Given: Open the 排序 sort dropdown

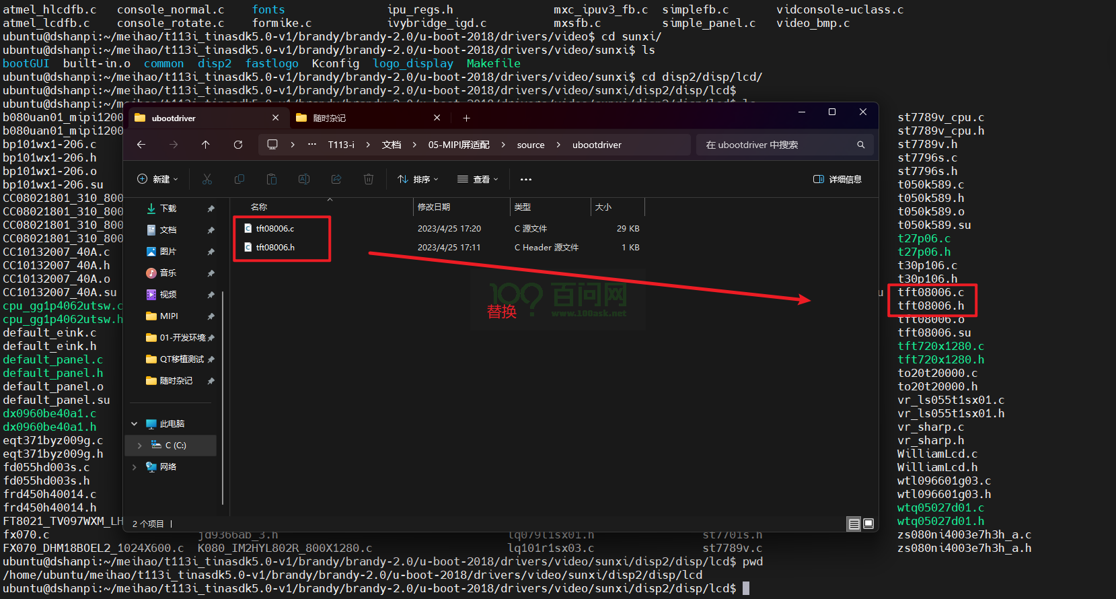Looking at the screenshot, I should tap(418, 179).
